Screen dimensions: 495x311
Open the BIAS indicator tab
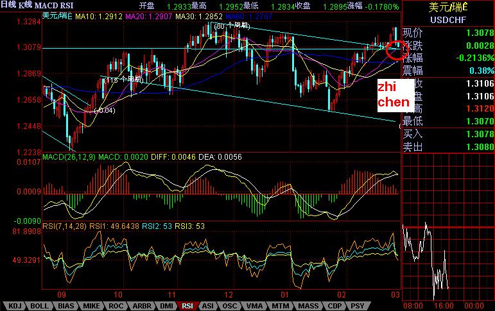pos(65,306)
